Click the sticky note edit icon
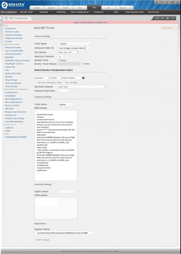Image resolution: width=181 pixels, height=254 pixels. 157,18
